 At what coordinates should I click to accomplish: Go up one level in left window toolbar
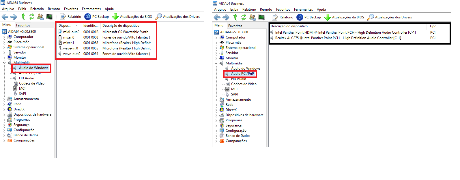coord(23,17)
